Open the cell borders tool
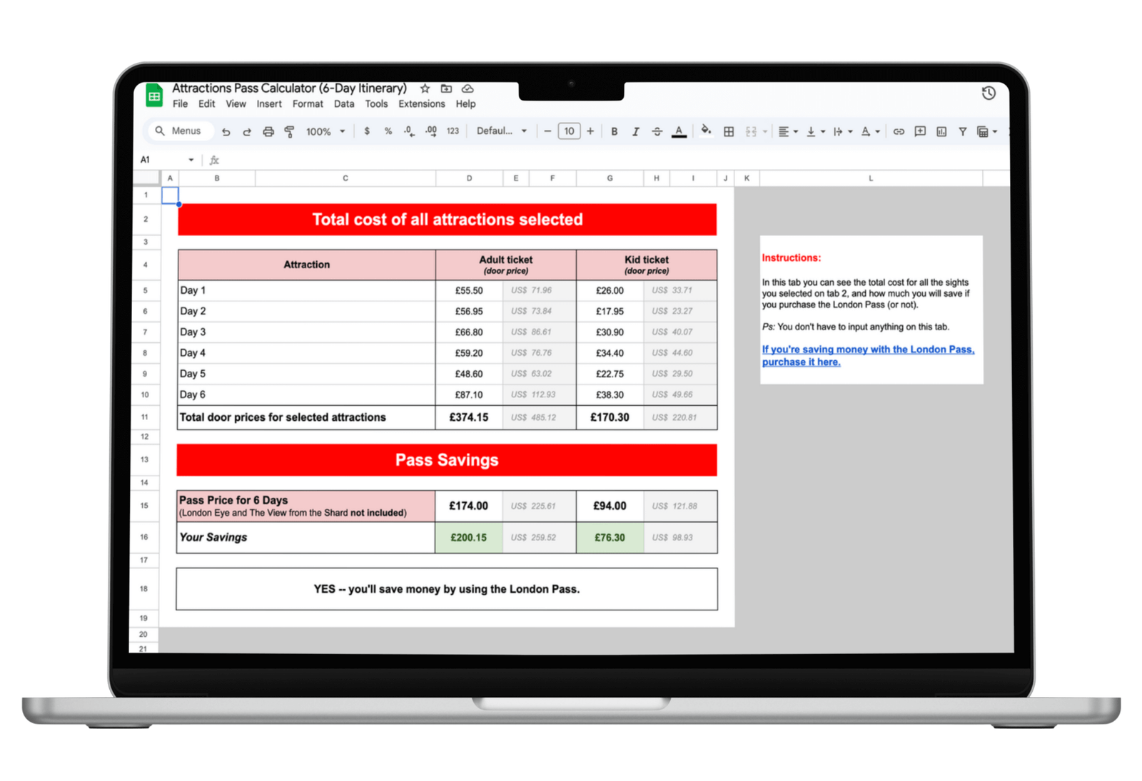 [x=729, y=132]
